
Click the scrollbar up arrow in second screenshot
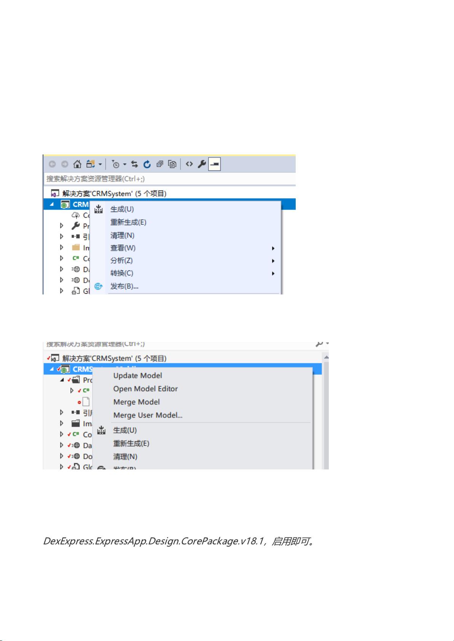point(326,357)
